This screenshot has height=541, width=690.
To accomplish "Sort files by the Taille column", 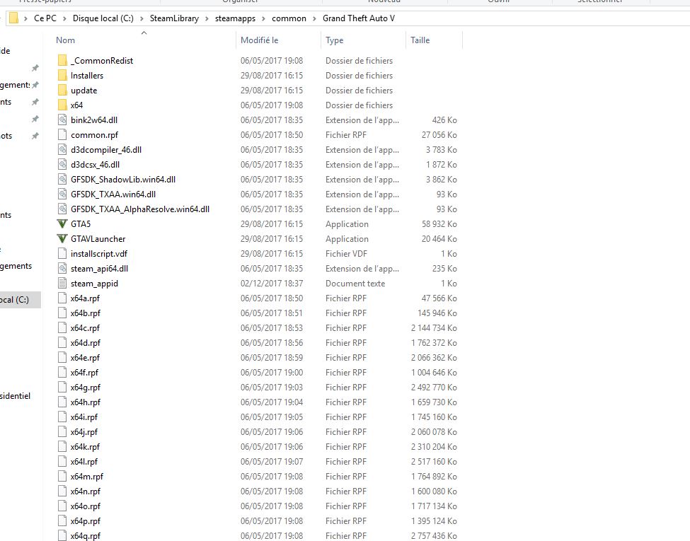I will (420, 40).
